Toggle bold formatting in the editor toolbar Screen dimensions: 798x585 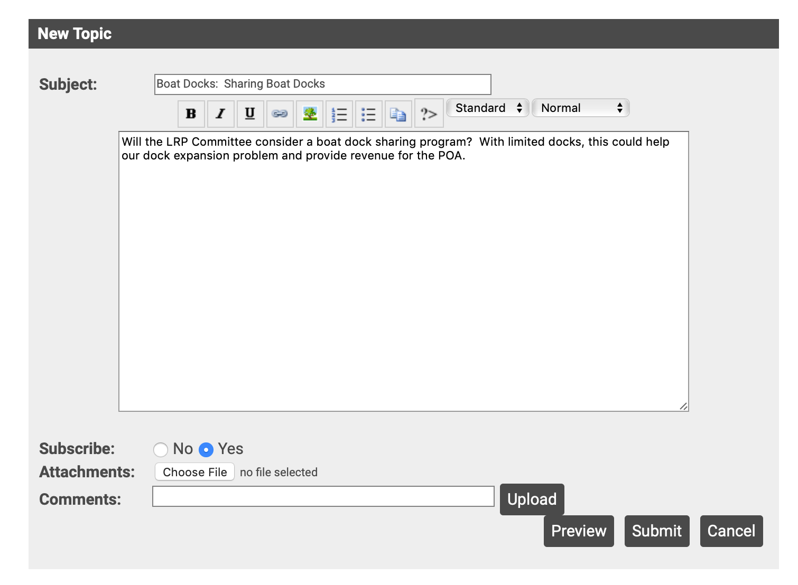[191, 114]
